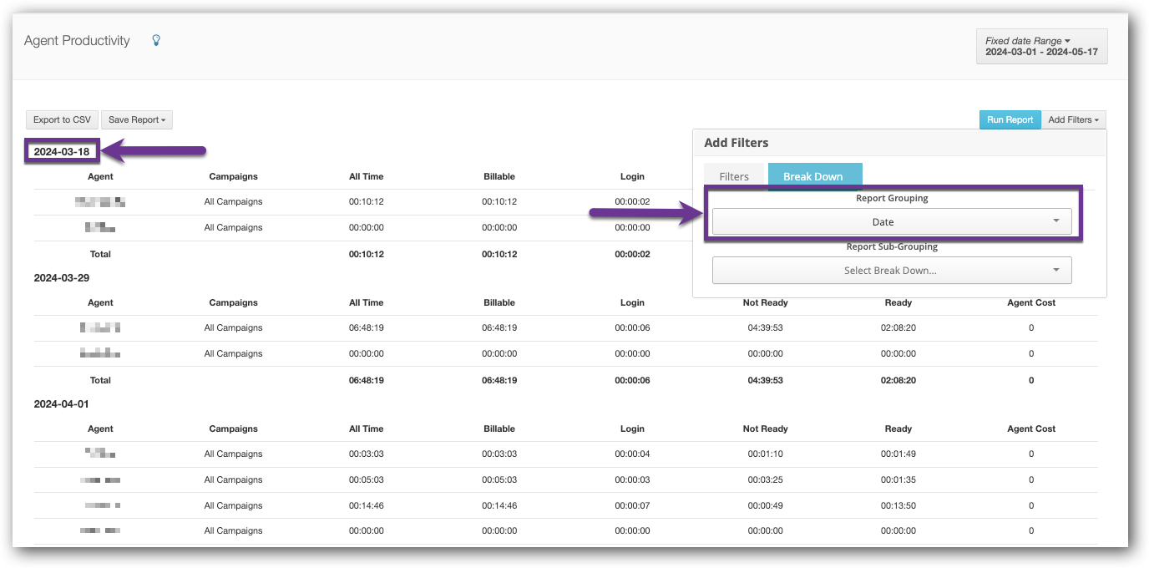1149x568 pixels.
Task: Click Login column header under 2024-03-29
Action: pos(632,302)
